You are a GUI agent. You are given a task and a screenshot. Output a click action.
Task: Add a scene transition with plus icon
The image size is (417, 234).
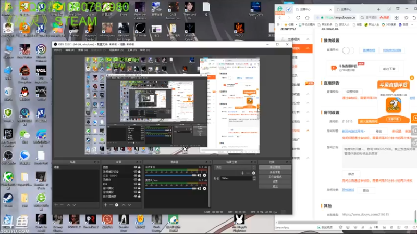242,173
